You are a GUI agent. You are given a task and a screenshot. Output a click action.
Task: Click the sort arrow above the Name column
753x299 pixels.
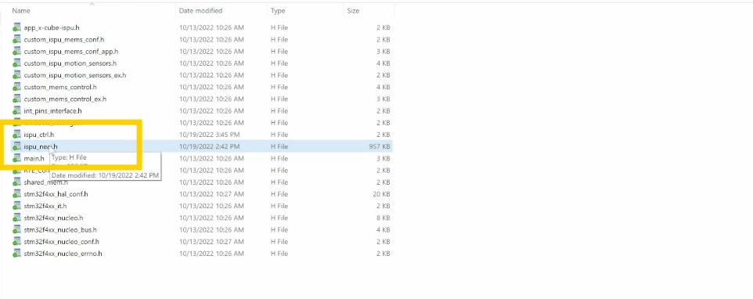click(x=92, y=4)
